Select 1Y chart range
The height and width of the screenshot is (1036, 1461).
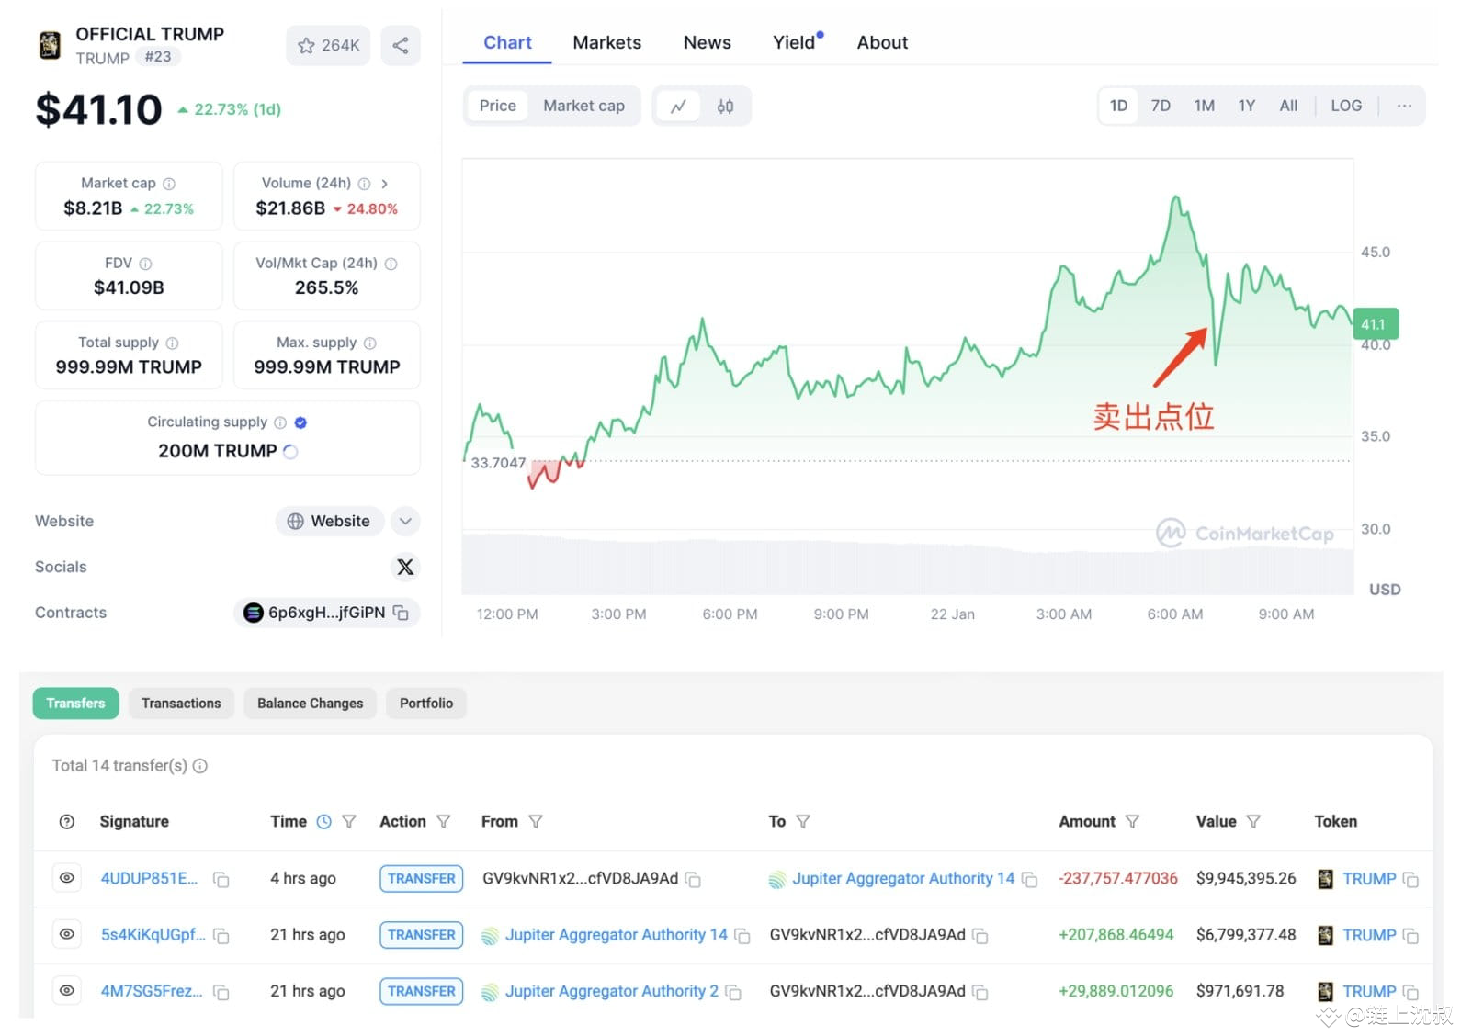[1246, 106]
